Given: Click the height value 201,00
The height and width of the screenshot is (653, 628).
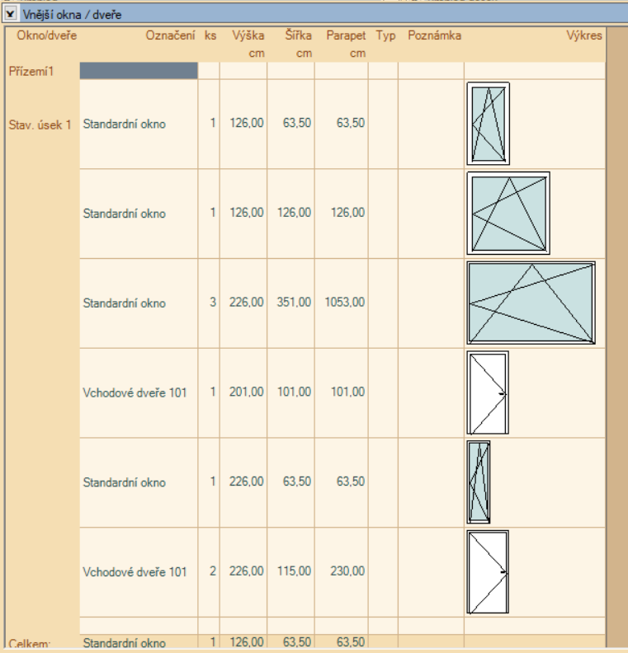Looking at the screenshot, I should 246,392.
